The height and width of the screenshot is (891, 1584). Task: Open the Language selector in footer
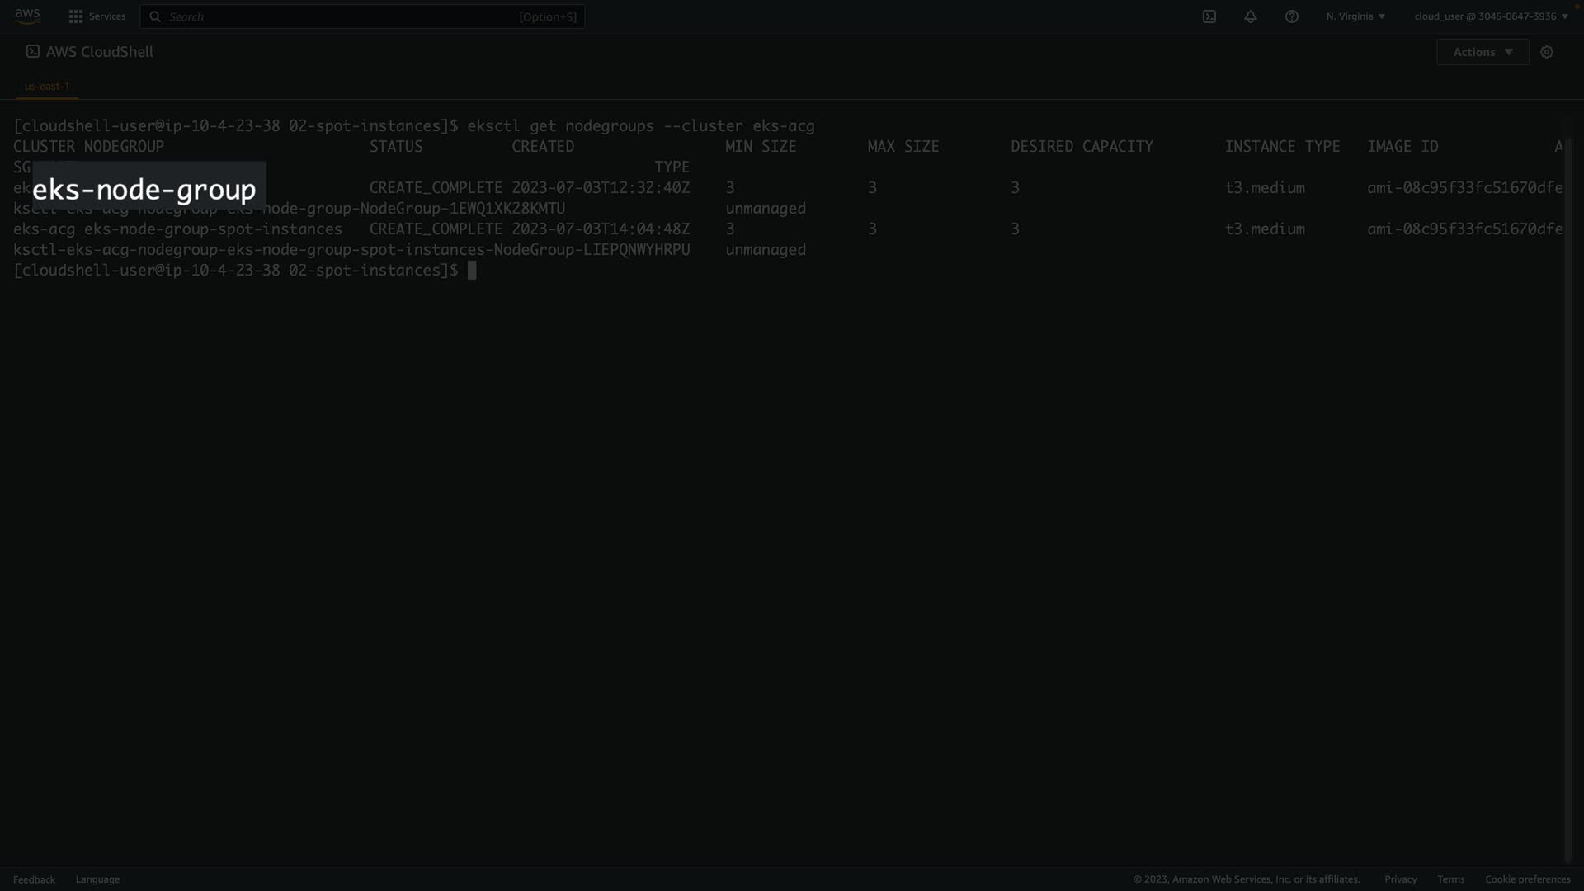tap(97, 879)
